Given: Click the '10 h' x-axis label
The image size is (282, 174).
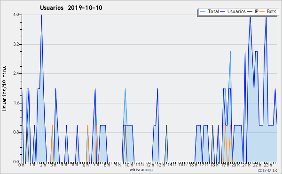Looking at the screenshot, I should point(129,165).
